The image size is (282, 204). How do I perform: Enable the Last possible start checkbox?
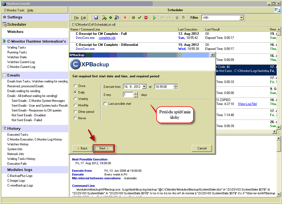tap(105, 104)
